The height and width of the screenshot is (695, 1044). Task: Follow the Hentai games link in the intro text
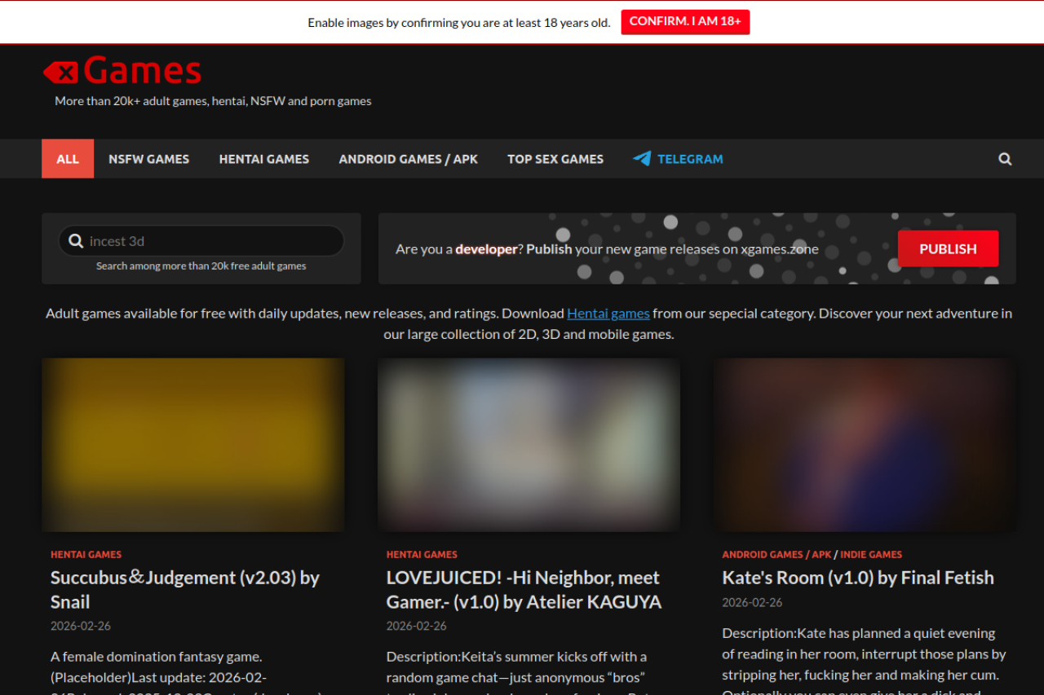click(608, 314)
